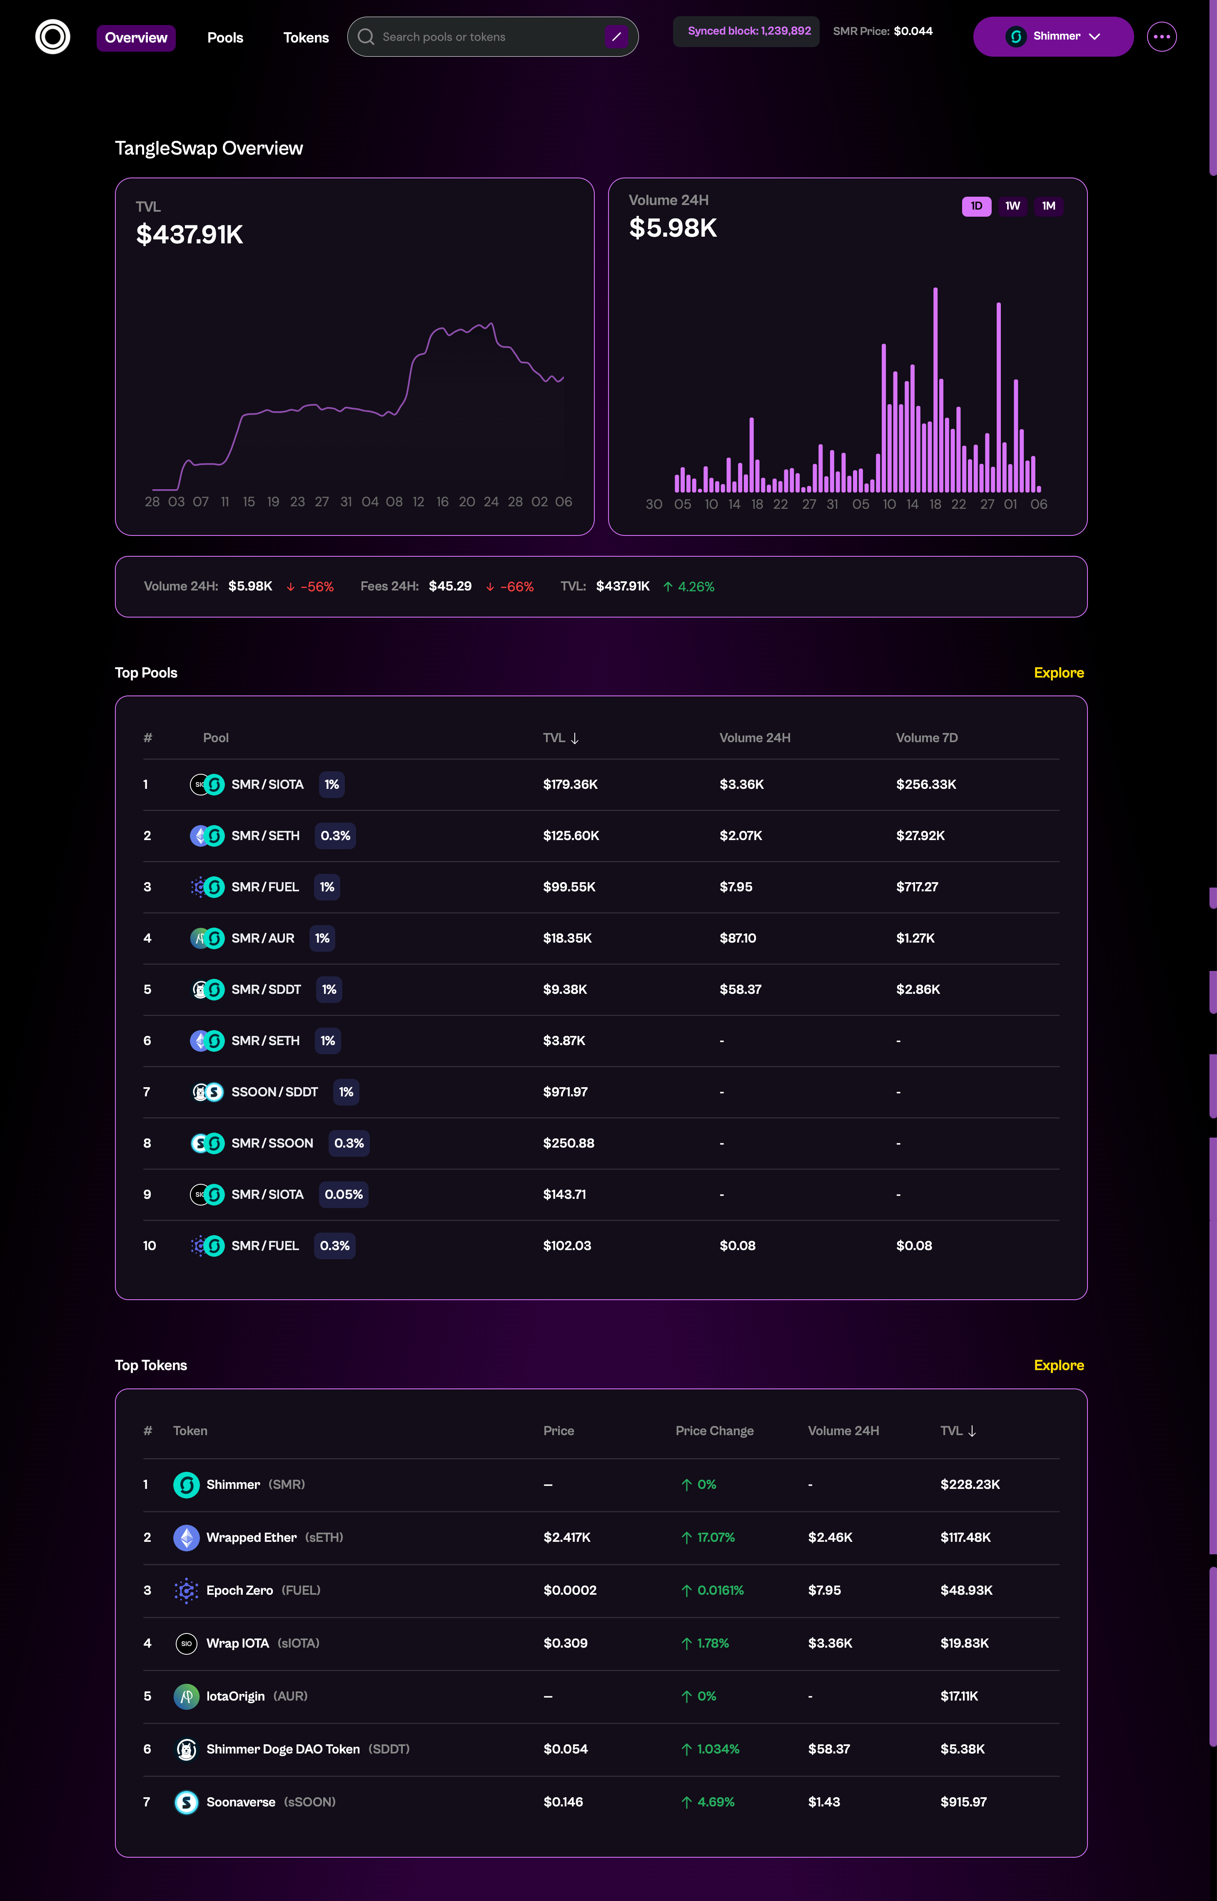1217x1901 pixels.
Task: Click the Wrapped Ether token icon
Action: click(187, 1537)
